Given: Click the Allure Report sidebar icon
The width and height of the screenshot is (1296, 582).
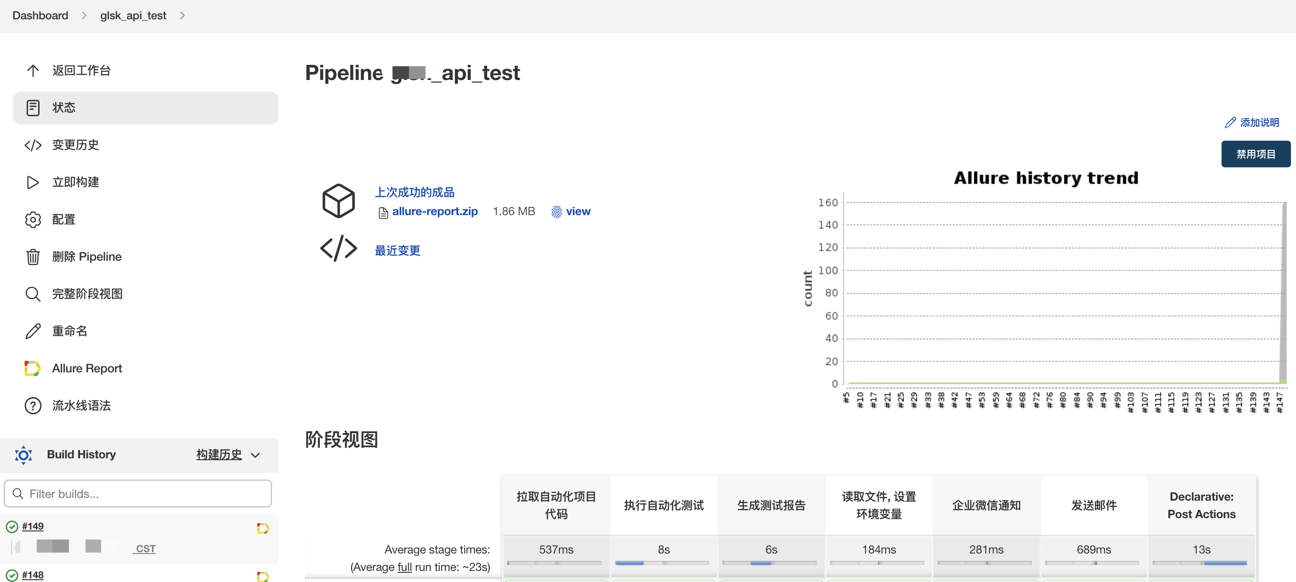Looking at the screenshot, I should [x=33, y=369].
